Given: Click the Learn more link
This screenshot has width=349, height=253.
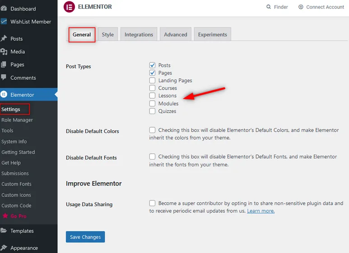Looking at the screenshot, I should pos(261,211).
